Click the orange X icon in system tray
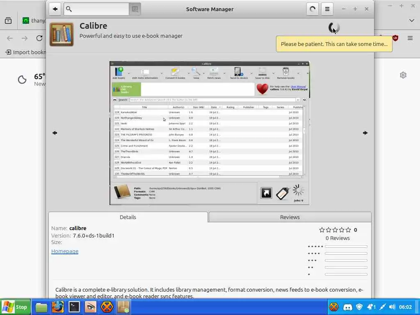Image resolution: width=420 pixels, height=315 pixels. coord(334,307)
